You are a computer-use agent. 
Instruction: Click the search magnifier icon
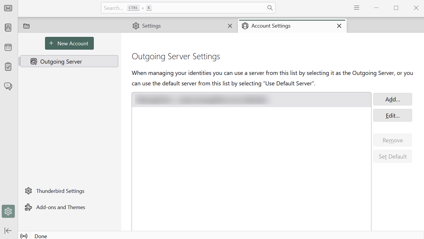(270, 8)
